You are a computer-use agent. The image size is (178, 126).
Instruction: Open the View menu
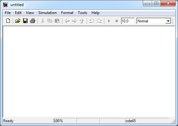[x=30, y=13]
